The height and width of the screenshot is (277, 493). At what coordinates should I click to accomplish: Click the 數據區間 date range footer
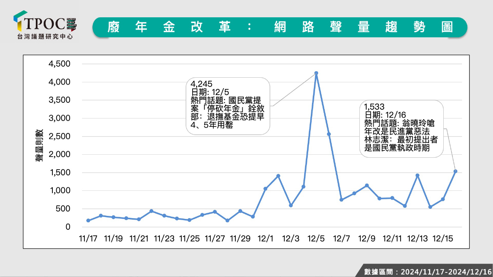(428, 272)
